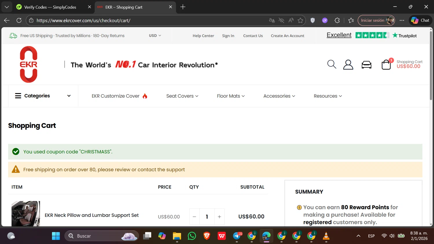Reload the page with refresh icon
Screen dimensions: 434x244
[x=19, y=20]
